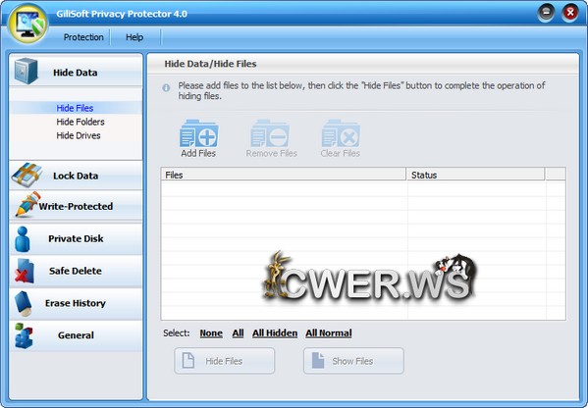Select Hide Files in the sidebar
Viewport: 588px width, 408px height.
click(75, 108)
